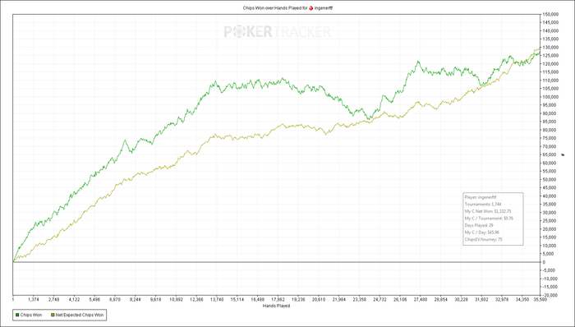Click the player name 'ingenerftf' in the title
This screenshot has height=327, width=575.
324,7
